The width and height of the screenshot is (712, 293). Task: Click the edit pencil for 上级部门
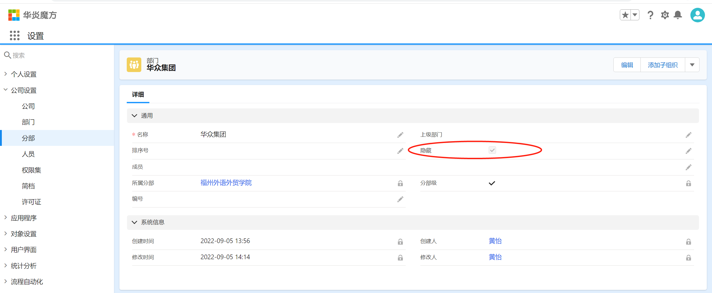pos(688,135)
